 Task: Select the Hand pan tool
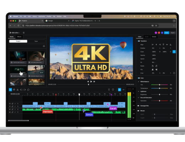pyautogui.click(x=14, y=90)
